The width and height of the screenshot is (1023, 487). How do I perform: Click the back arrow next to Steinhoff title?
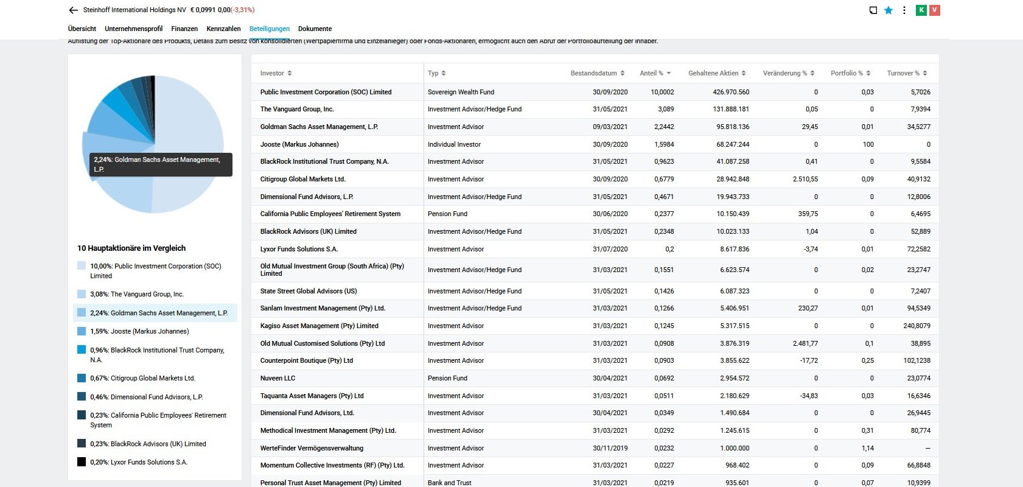(73, 10)
